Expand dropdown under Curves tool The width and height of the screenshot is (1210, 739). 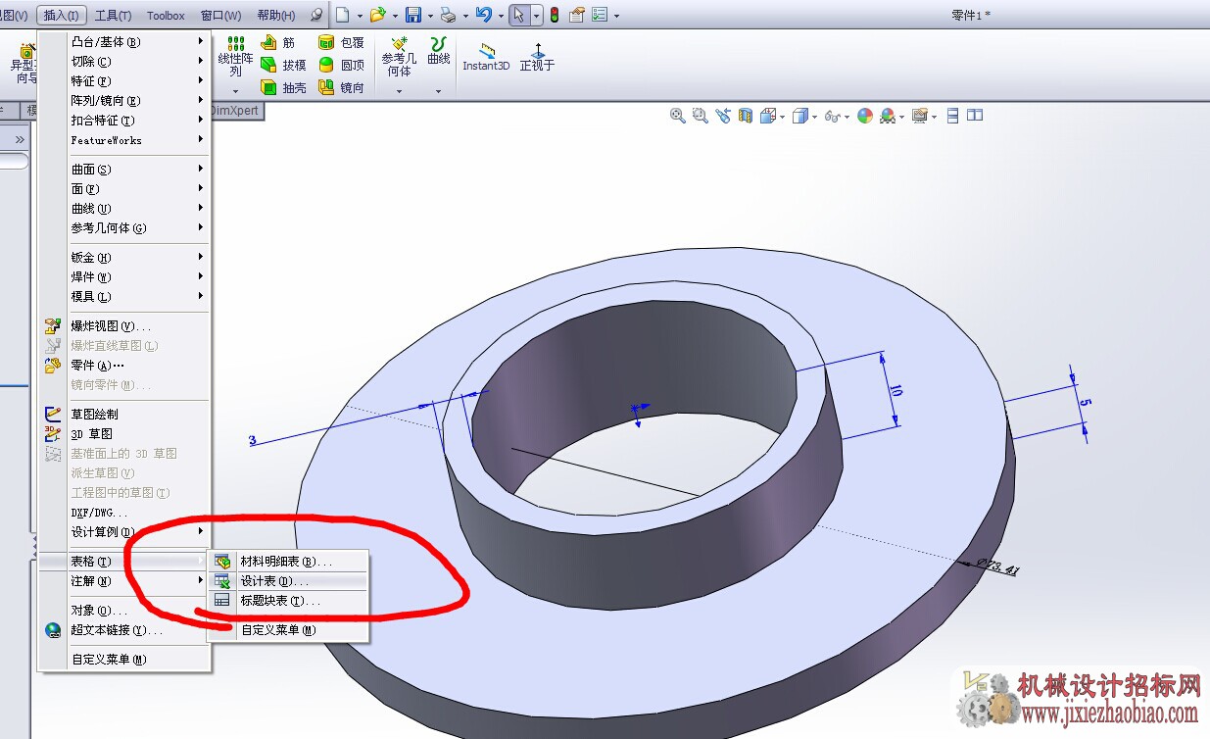(439, 90)
